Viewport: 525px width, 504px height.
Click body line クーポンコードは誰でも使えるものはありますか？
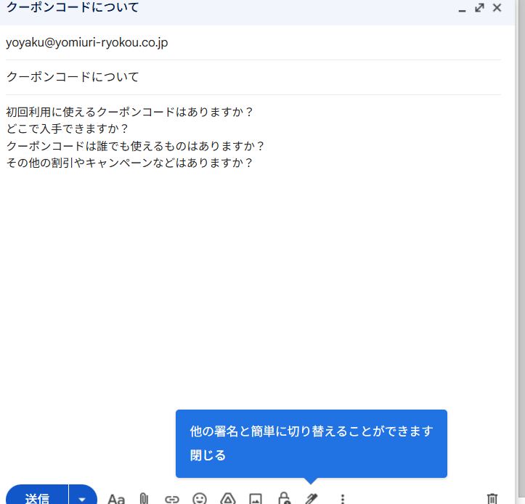point(135,146)
